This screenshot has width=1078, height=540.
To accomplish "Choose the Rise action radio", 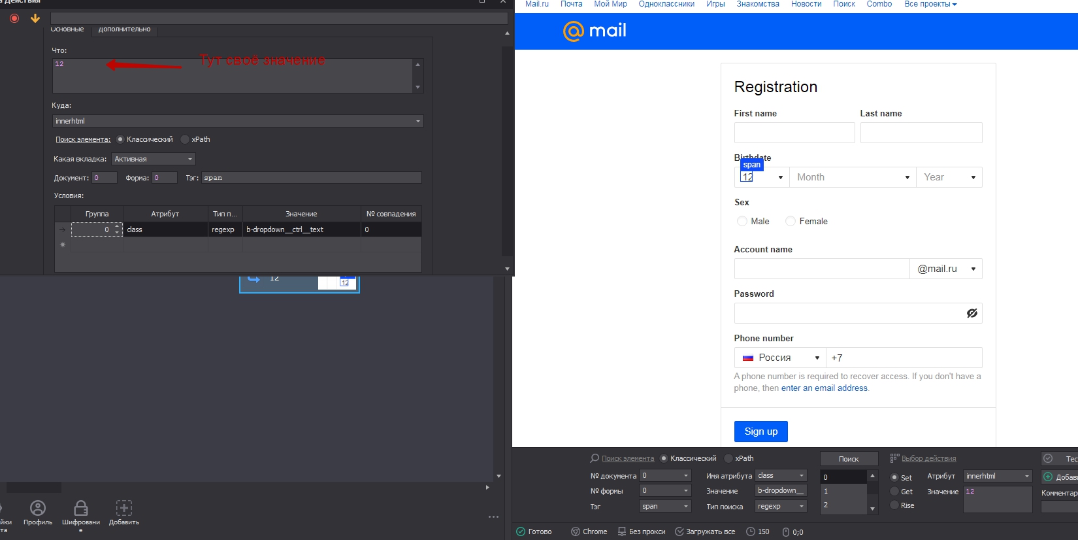I will click(x=894, y=505).
